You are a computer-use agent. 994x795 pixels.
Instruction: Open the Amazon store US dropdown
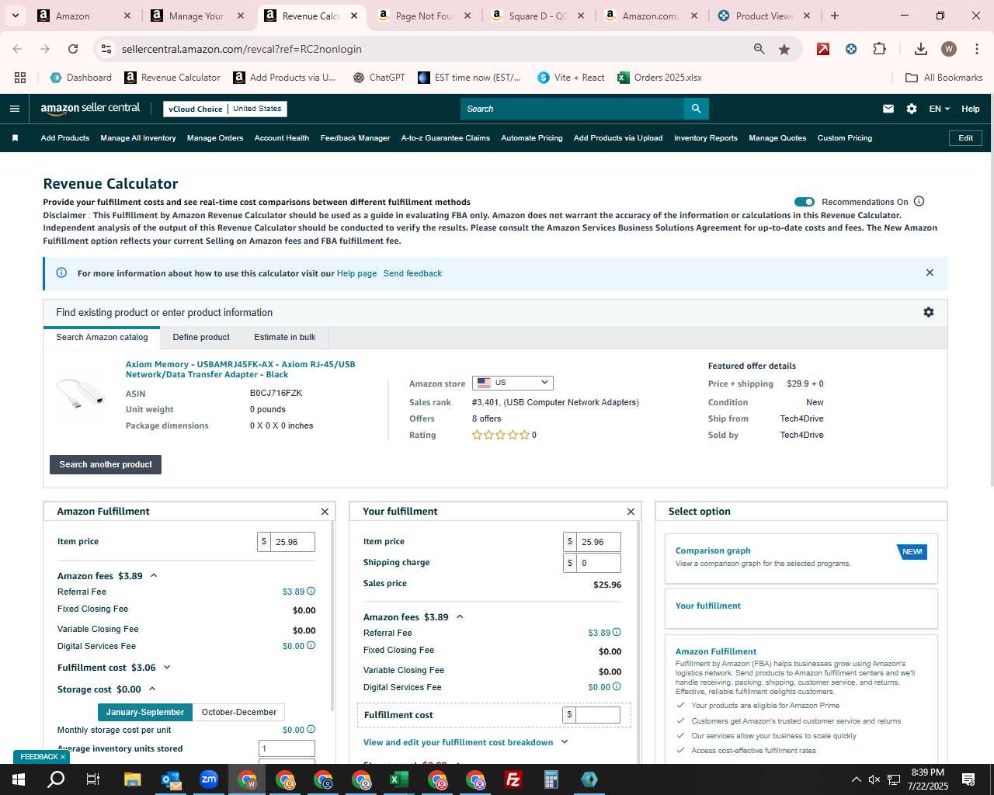(513, 383)
